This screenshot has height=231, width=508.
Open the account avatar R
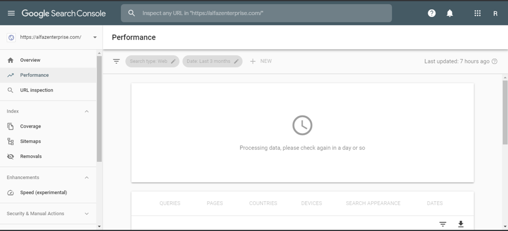point(495,14)
